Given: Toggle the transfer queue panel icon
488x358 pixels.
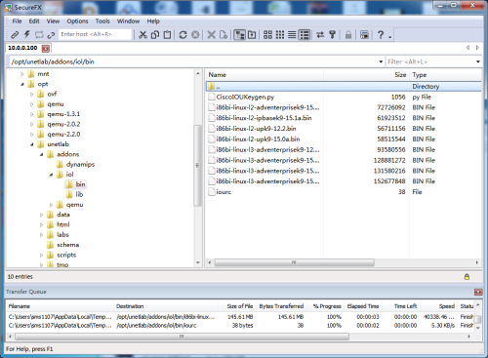Looking at the screenshot, I should click(x=364, y=34).
